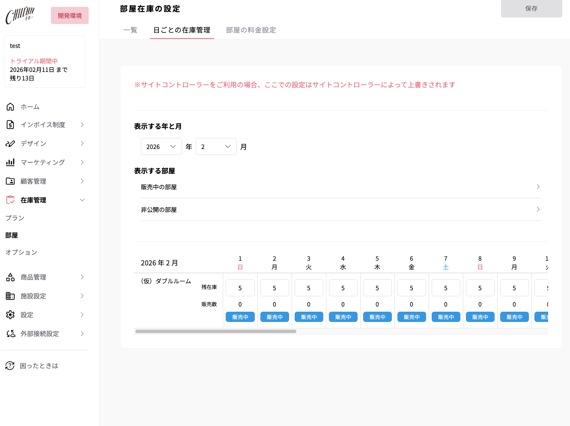Expand the デザイン menu chevron
The width and height of the screenshot is (570, 426).
[82, 143]
